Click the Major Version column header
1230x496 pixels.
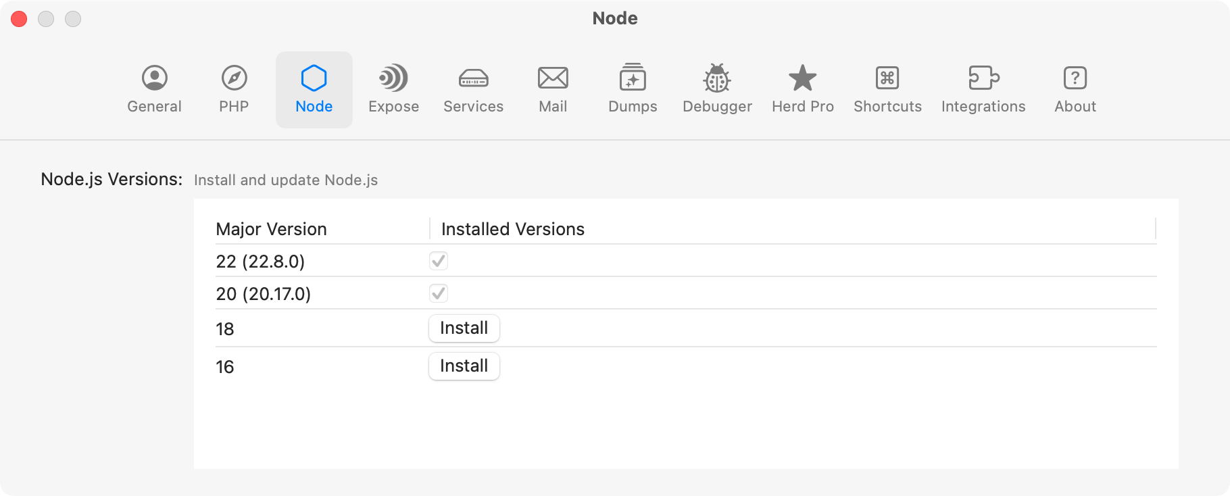pyautogui.click(x=272, y=229)
